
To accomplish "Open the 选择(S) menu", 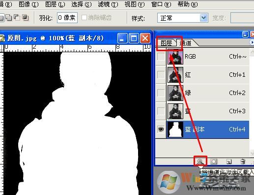I will pos(82,4).
